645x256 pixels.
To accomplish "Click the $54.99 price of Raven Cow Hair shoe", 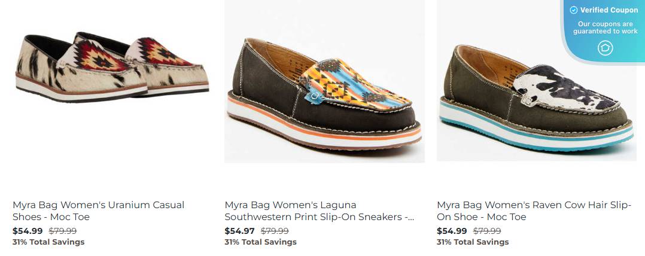I will (x=452, y=231).
